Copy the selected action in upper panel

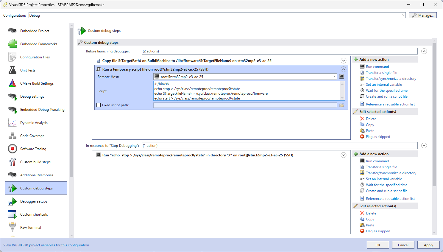tap(370, 125)
